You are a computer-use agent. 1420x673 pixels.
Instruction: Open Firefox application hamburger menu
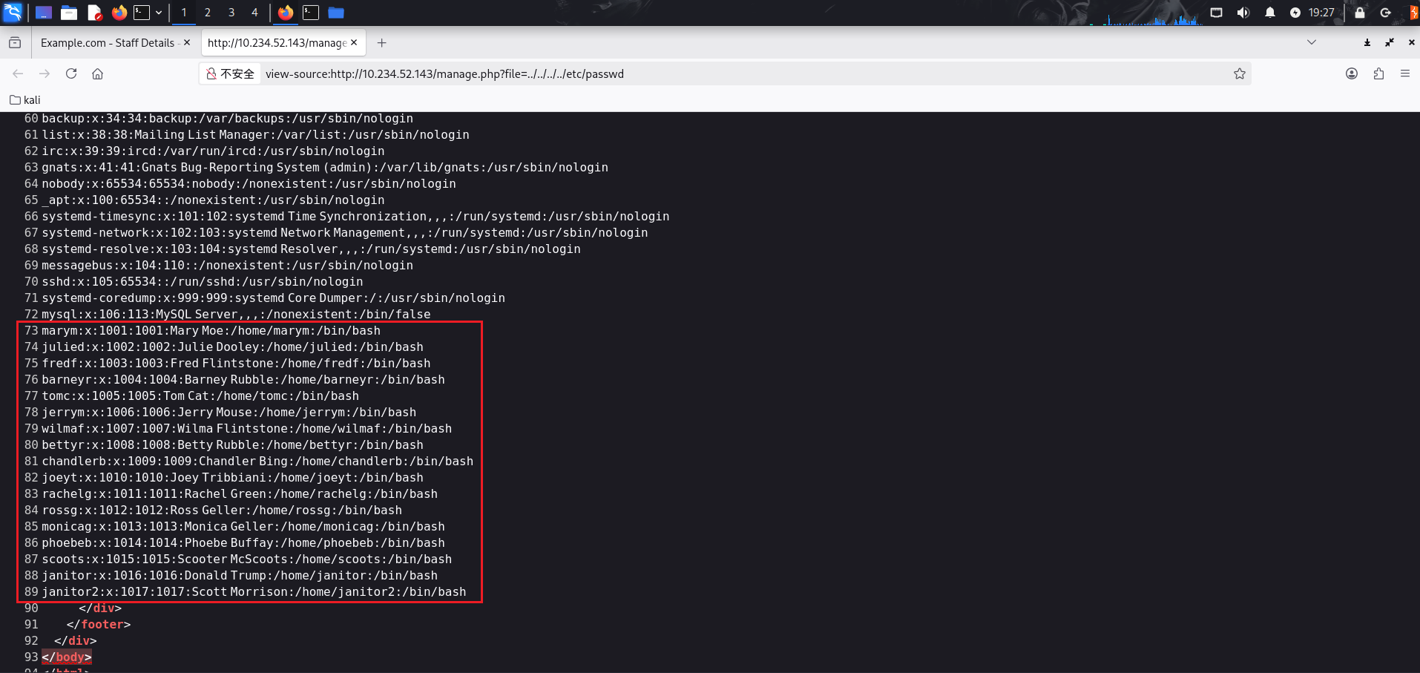(x=1404, y=73)
